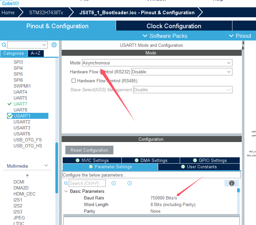This screenshot has width=256, height=225.
Task: Switch to Pinout & Configuration tab
Action: point(57,26)
